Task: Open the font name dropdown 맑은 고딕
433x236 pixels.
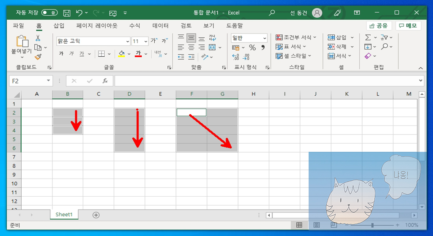Action: point(127,41)
